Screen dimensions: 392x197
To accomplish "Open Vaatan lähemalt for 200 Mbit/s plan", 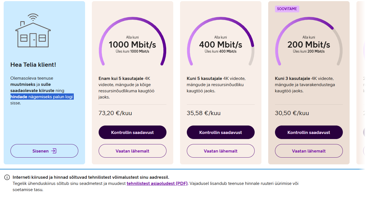I will [309, 151].
